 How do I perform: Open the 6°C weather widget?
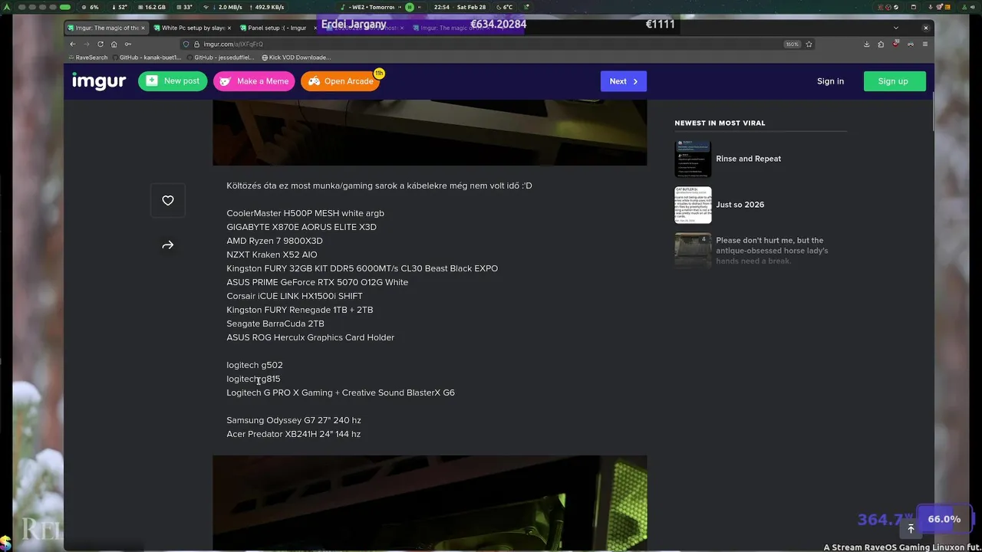click(504, 7)
